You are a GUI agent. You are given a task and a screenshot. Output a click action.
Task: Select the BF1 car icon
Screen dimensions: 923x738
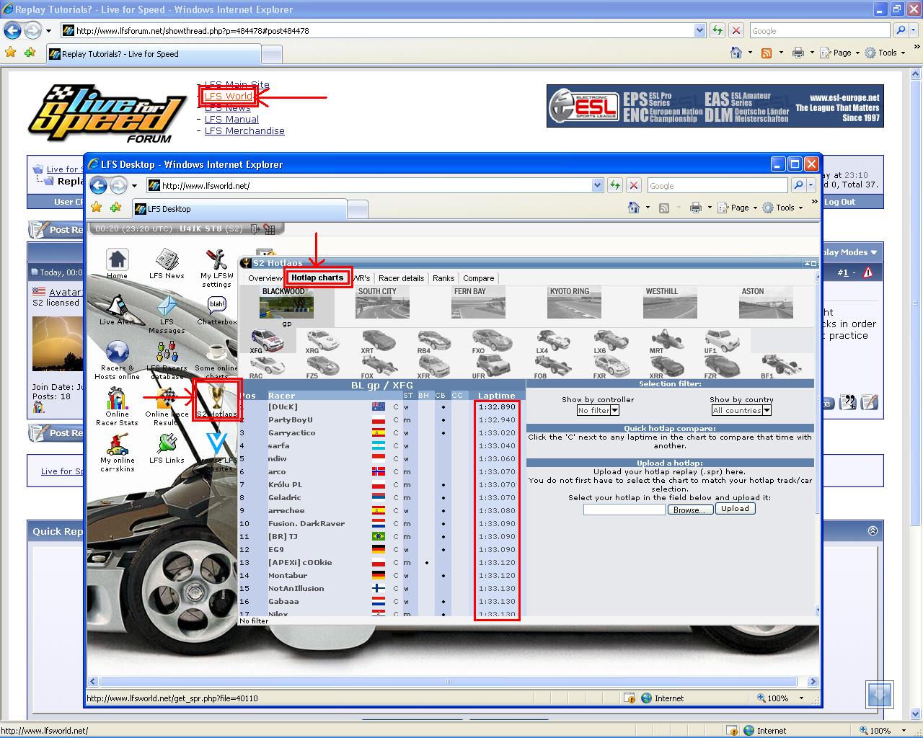pyautogui.click(x=780, y=366)
